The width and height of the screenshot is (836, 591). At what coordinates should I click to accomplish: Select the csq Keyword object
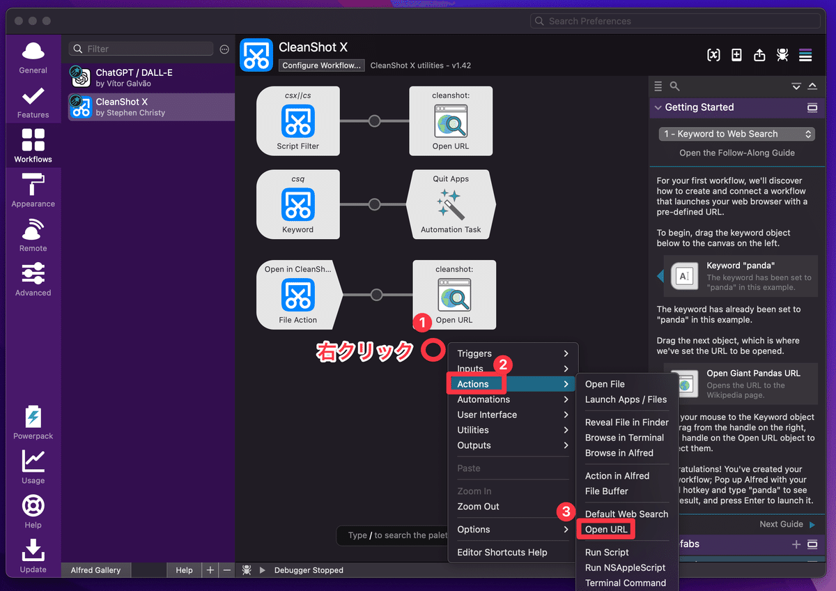(x=298, y=204)
